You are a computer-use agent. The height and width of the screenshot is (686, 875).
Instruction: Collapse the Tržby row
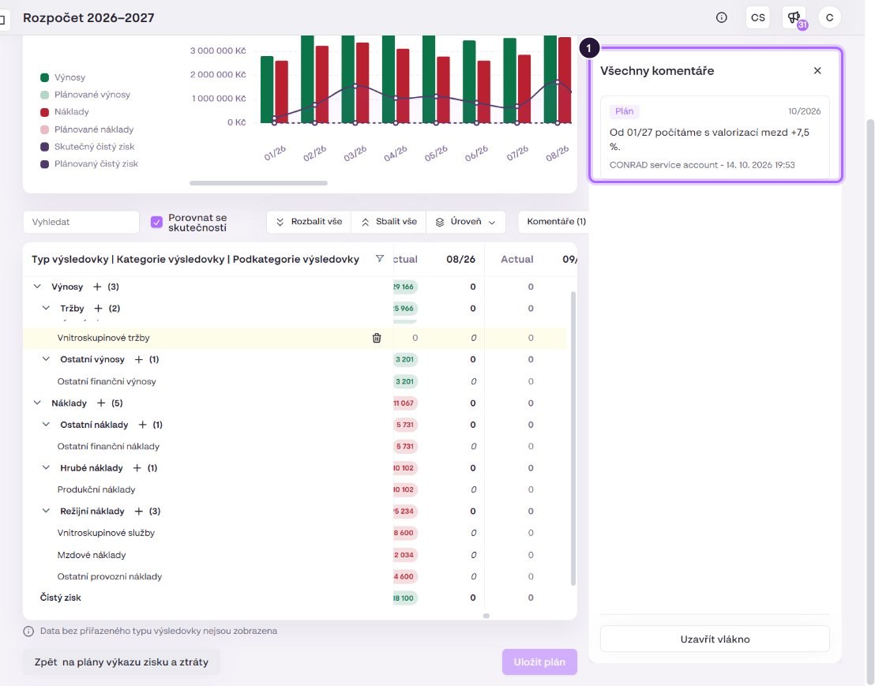(47, 309)
